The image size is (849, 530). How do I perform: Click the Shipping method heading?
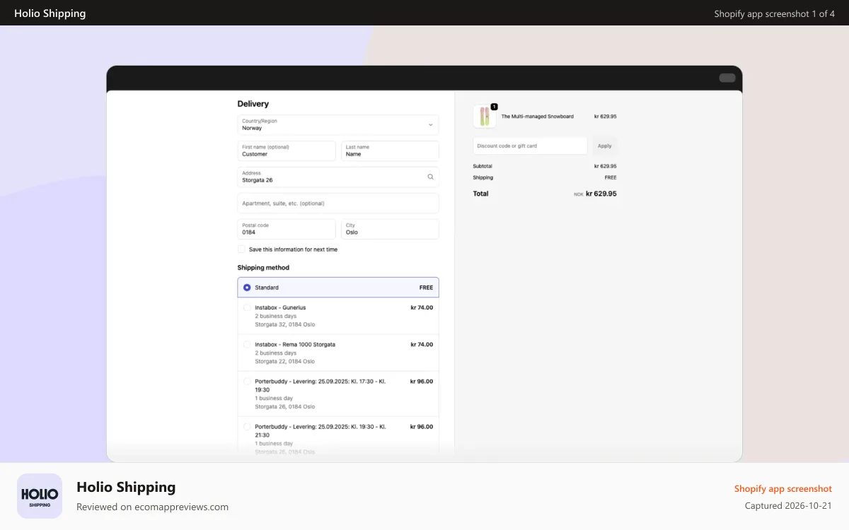[x=263, y=268]
